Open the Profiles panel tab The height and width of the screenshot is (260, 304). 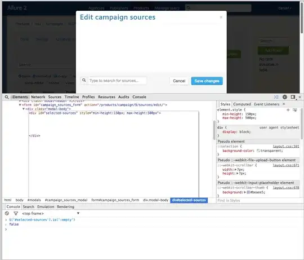point(88,97)
